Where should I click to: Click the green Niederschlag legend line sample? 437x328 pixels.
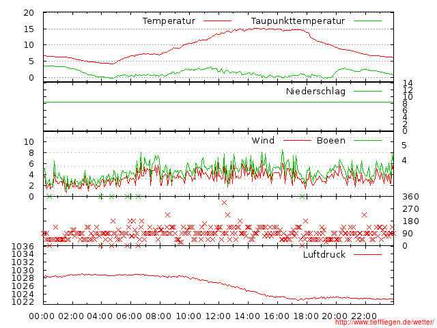pos(367,91)
